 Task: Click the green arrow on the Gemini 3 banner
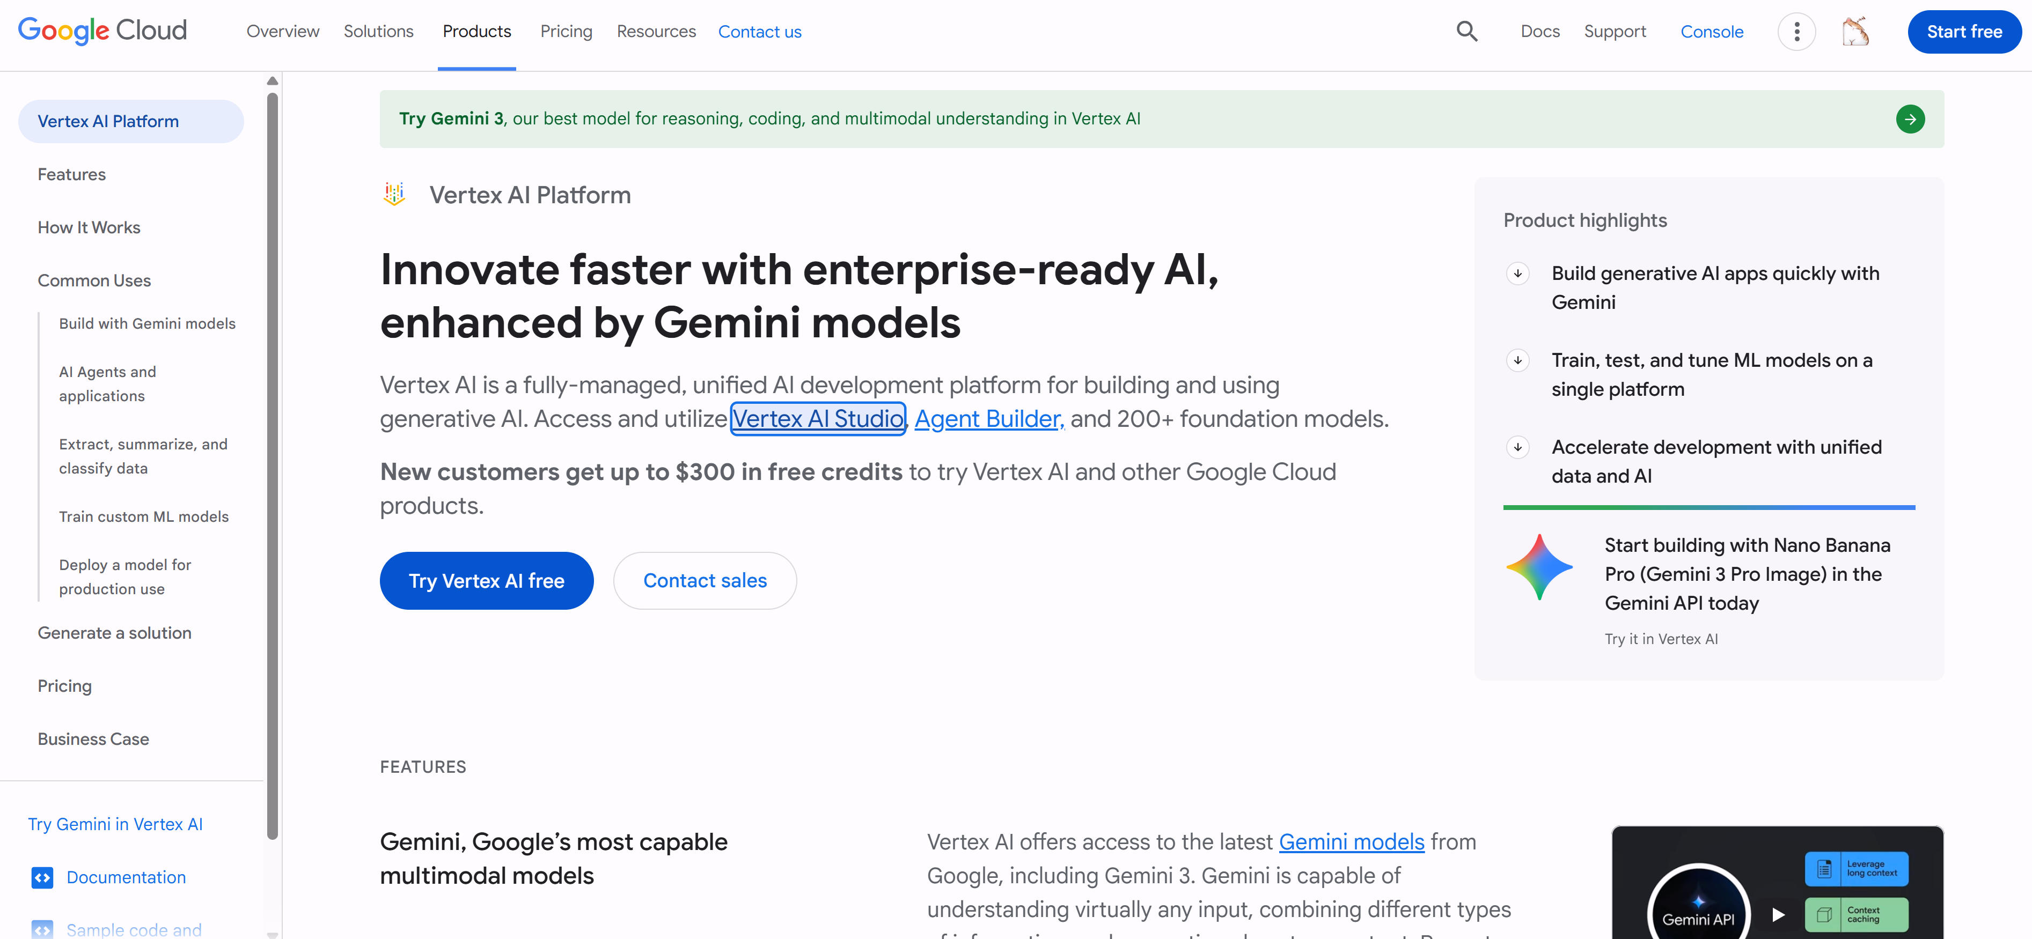[x=1911, y=119]
